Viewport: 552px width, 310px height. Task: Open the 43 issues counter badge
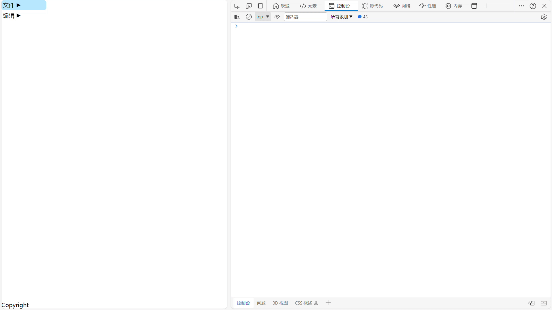coord(363,17)
